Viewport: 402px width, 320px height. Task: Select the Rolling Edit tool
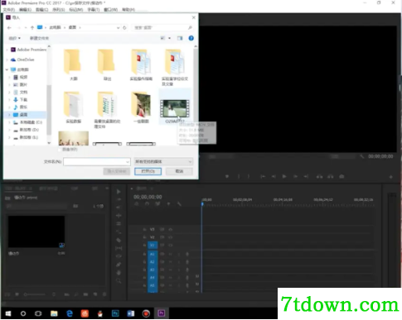119,215
